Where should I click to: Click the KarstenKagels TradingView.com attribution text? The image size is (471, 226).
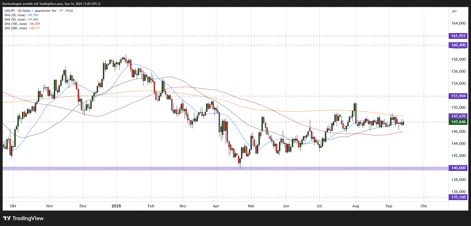click(x=51, y=4)
